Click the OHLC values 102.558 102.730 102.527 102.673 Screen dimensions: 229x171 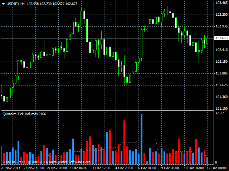(52, 4)
